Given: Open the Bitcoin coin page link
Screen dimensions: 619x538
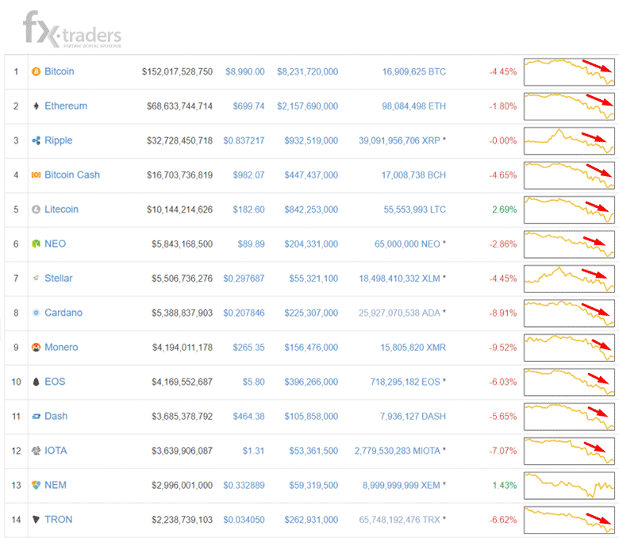Looking at the screenshot, I should [x=60, y=71].
